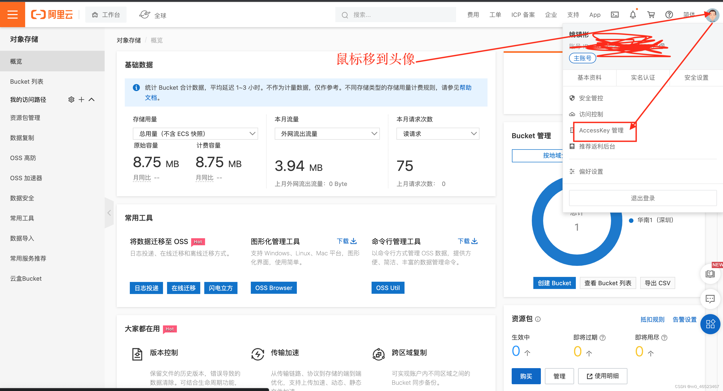Click the Alibaba Cloud logo
Image resolution: width=723 pixels, height=391 pixels.
tap(52, 15)
